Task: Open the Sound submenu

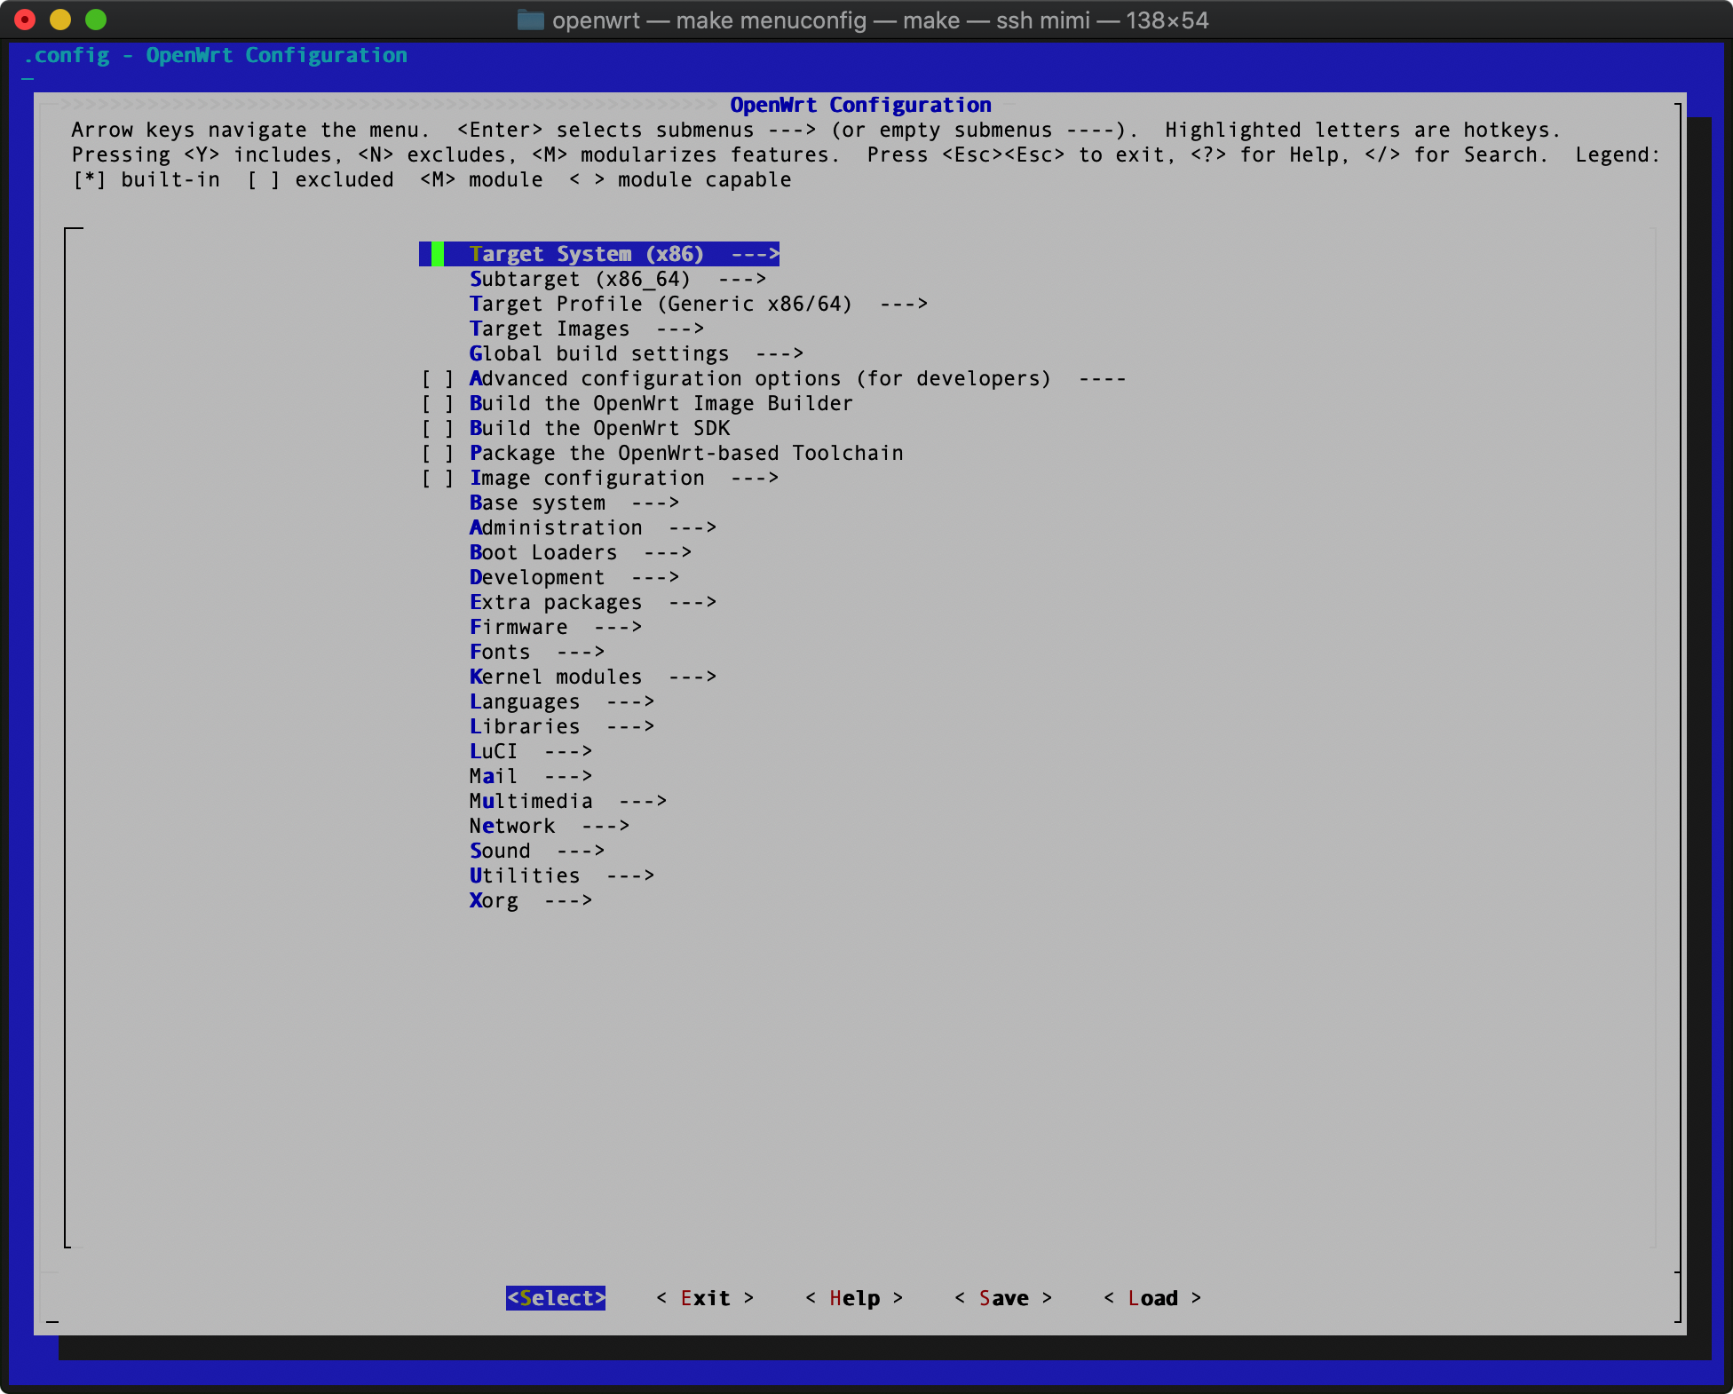Action: (x=536, y=851)
